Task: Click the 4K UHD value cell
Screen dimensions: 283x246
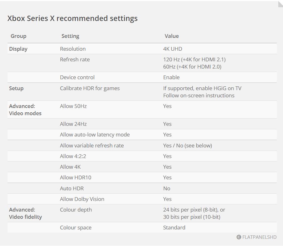Action: click(172, 49)
